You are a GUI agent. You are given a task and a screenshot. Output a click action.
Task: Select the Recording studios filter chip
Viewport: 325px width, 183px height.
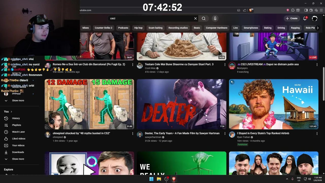click(178, 28)
